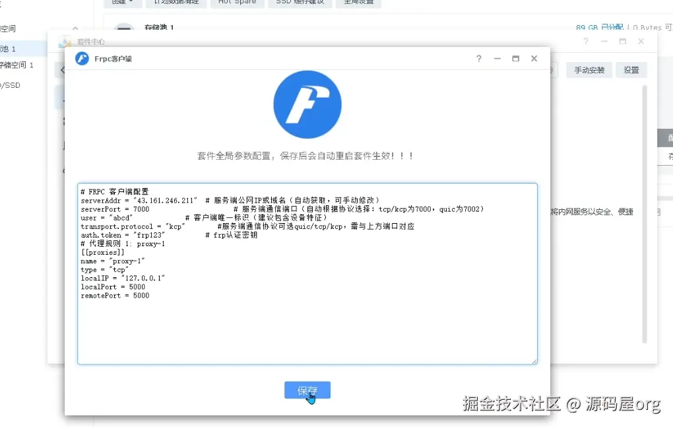Open the 全局设置 button in Storage Manager
Screen dimensions: 673x427
[359, 3]
